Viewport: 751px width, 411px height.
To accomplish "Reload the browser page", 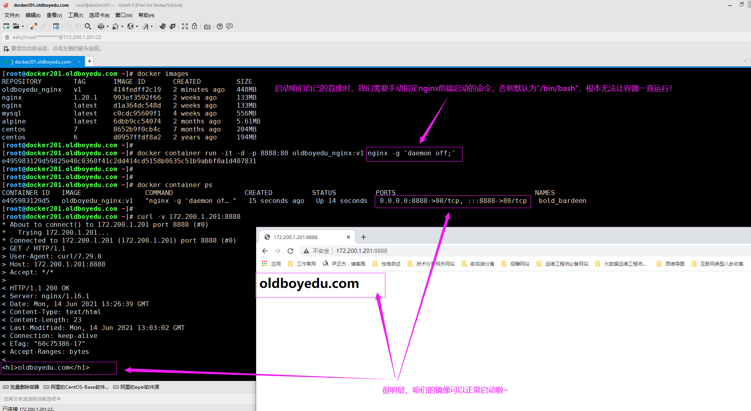I will tap(290, 251).
